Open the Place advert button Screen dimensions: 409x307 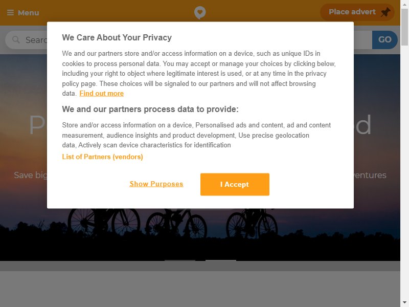click(357, 12)
